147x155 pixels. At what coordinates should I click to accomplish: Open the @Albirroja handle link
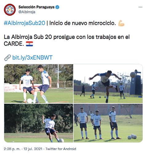coord(27,12)
